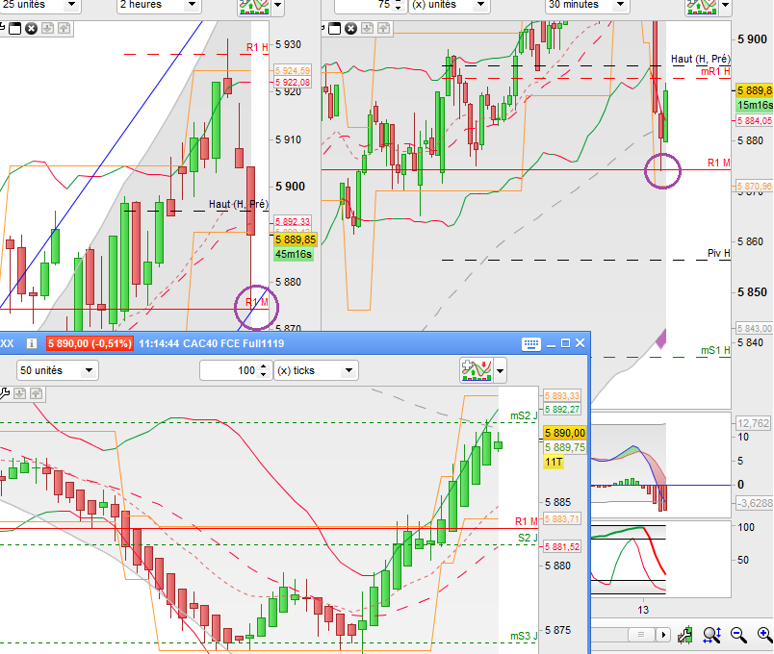The height and width of the screenshot is (654, 774).
Task: Move panel up icon in 2 heures chart
Action: coord(64,28)
